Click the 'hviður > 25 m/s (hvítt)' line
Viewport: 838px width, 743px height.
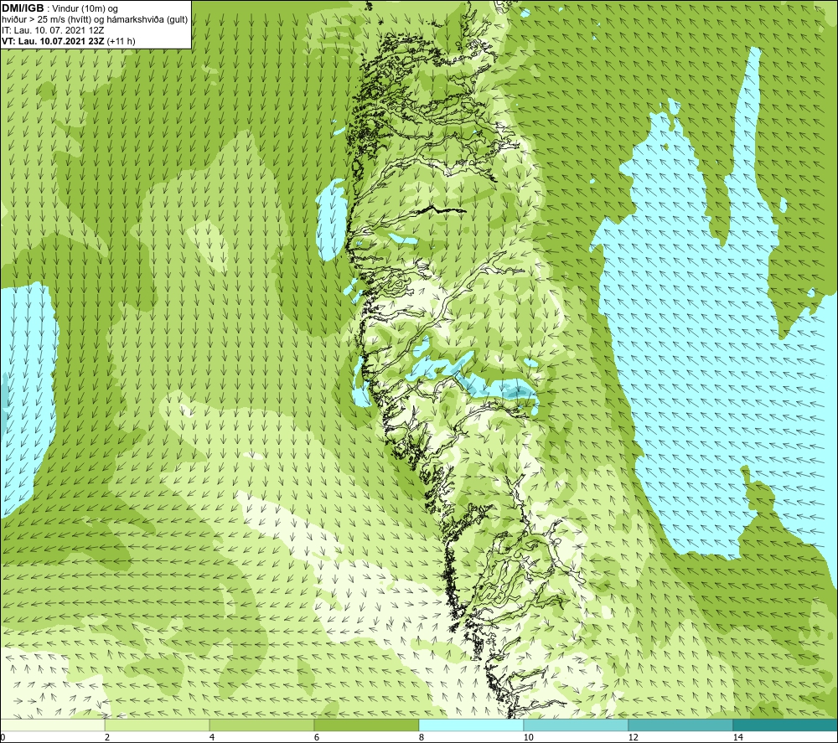pyautogui.click(x=47, y=20)
